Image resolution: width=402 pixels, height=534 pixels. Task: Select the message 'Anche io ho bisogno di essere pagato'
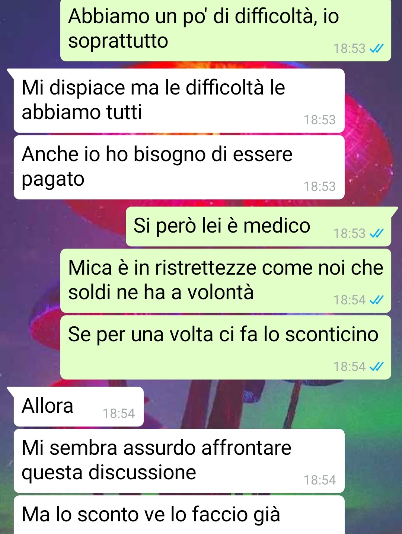coord(179,167)
